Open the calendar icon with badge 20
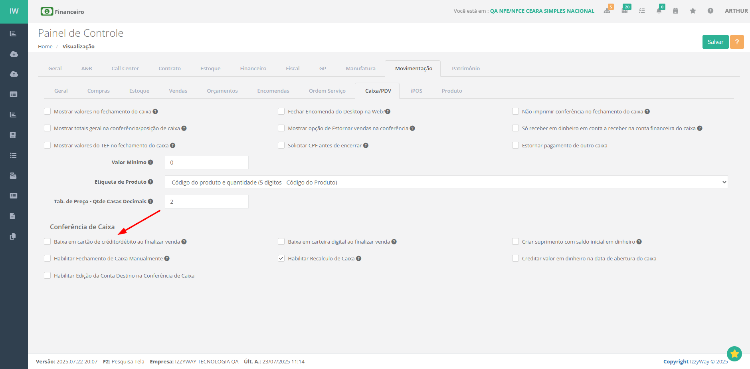750x369 pixels. pos(625,11)
